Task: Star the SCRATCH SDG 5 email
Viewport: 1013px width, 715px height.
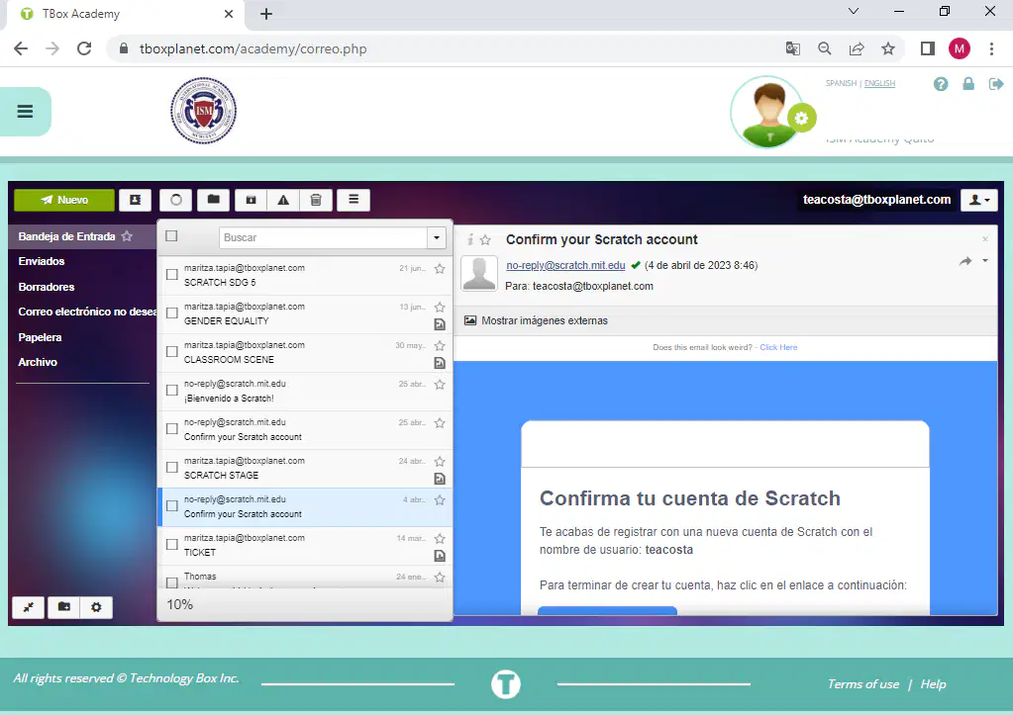Action: [440, 268]
